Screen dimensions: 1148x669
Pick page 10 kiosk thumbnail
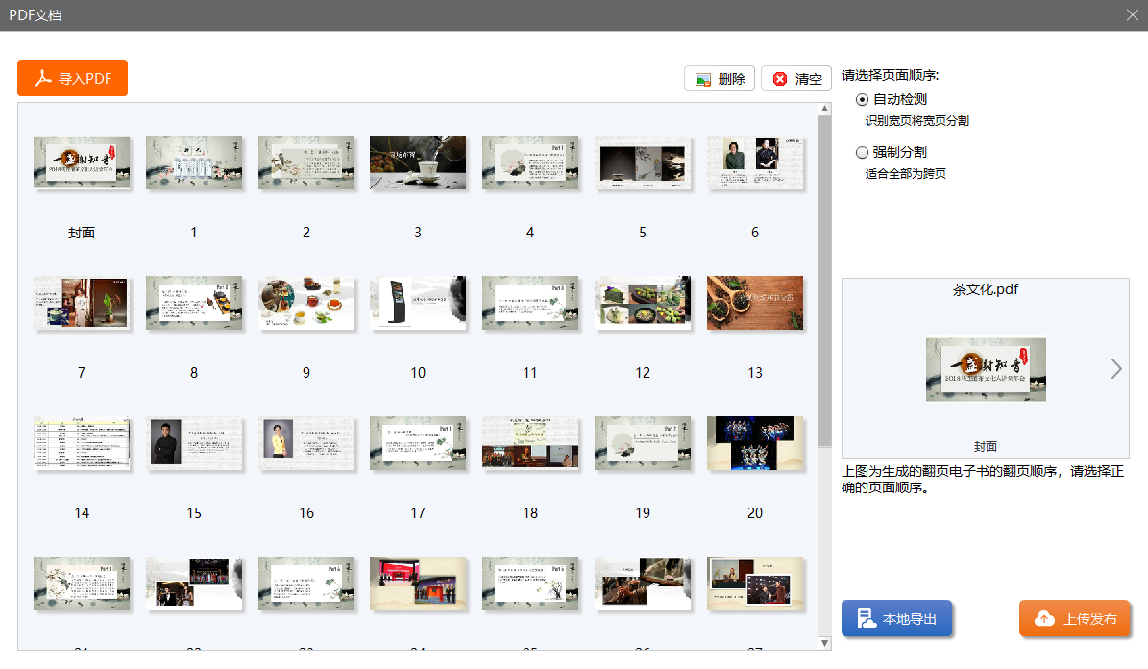418,303
